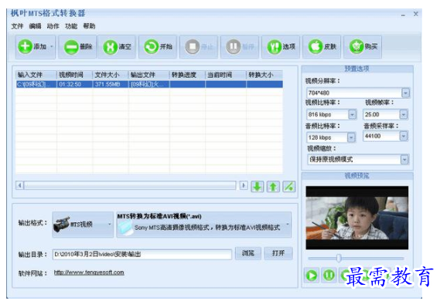Click the video preview image of the boy
440x301 pixels.
[x=357, y=218]
